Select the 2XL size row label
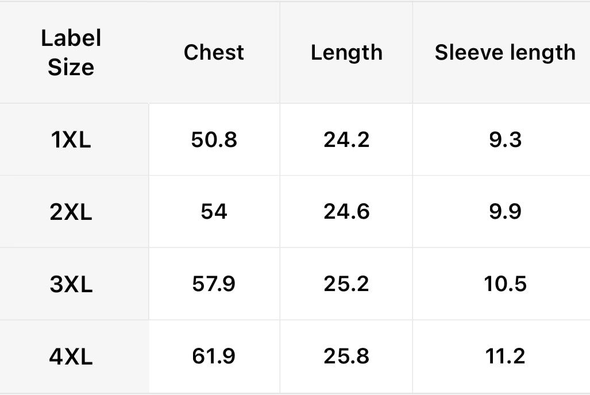The height and width of the screenshot is (395, 590). pyautogui.click(x=71, y=212)
